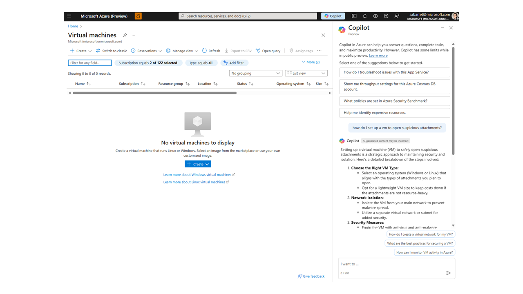523x294 pixels.
Task: Send the Copilot message with arrow icon
Action: coord(448,273)
